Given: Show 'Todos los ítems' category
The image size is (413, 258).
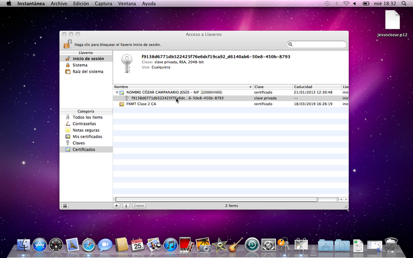Looking at the screenshot, I should click(86, 117).
